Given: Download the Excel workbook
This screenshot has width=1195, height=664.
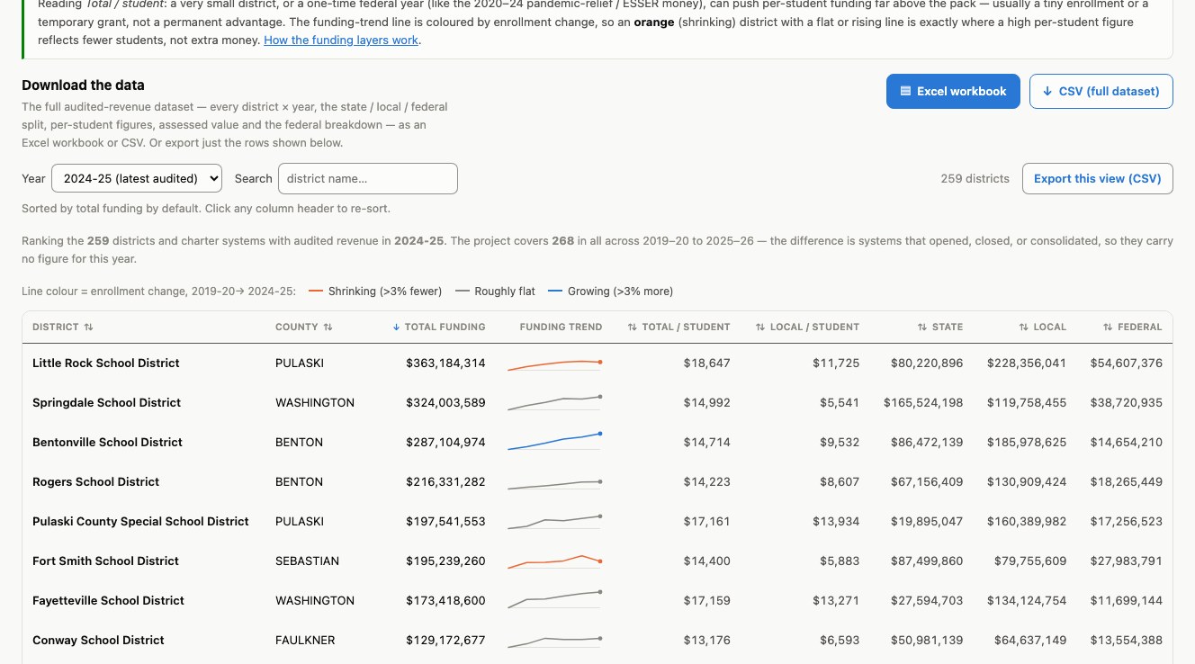Looking at the screenshot, I should coord(953,91).
